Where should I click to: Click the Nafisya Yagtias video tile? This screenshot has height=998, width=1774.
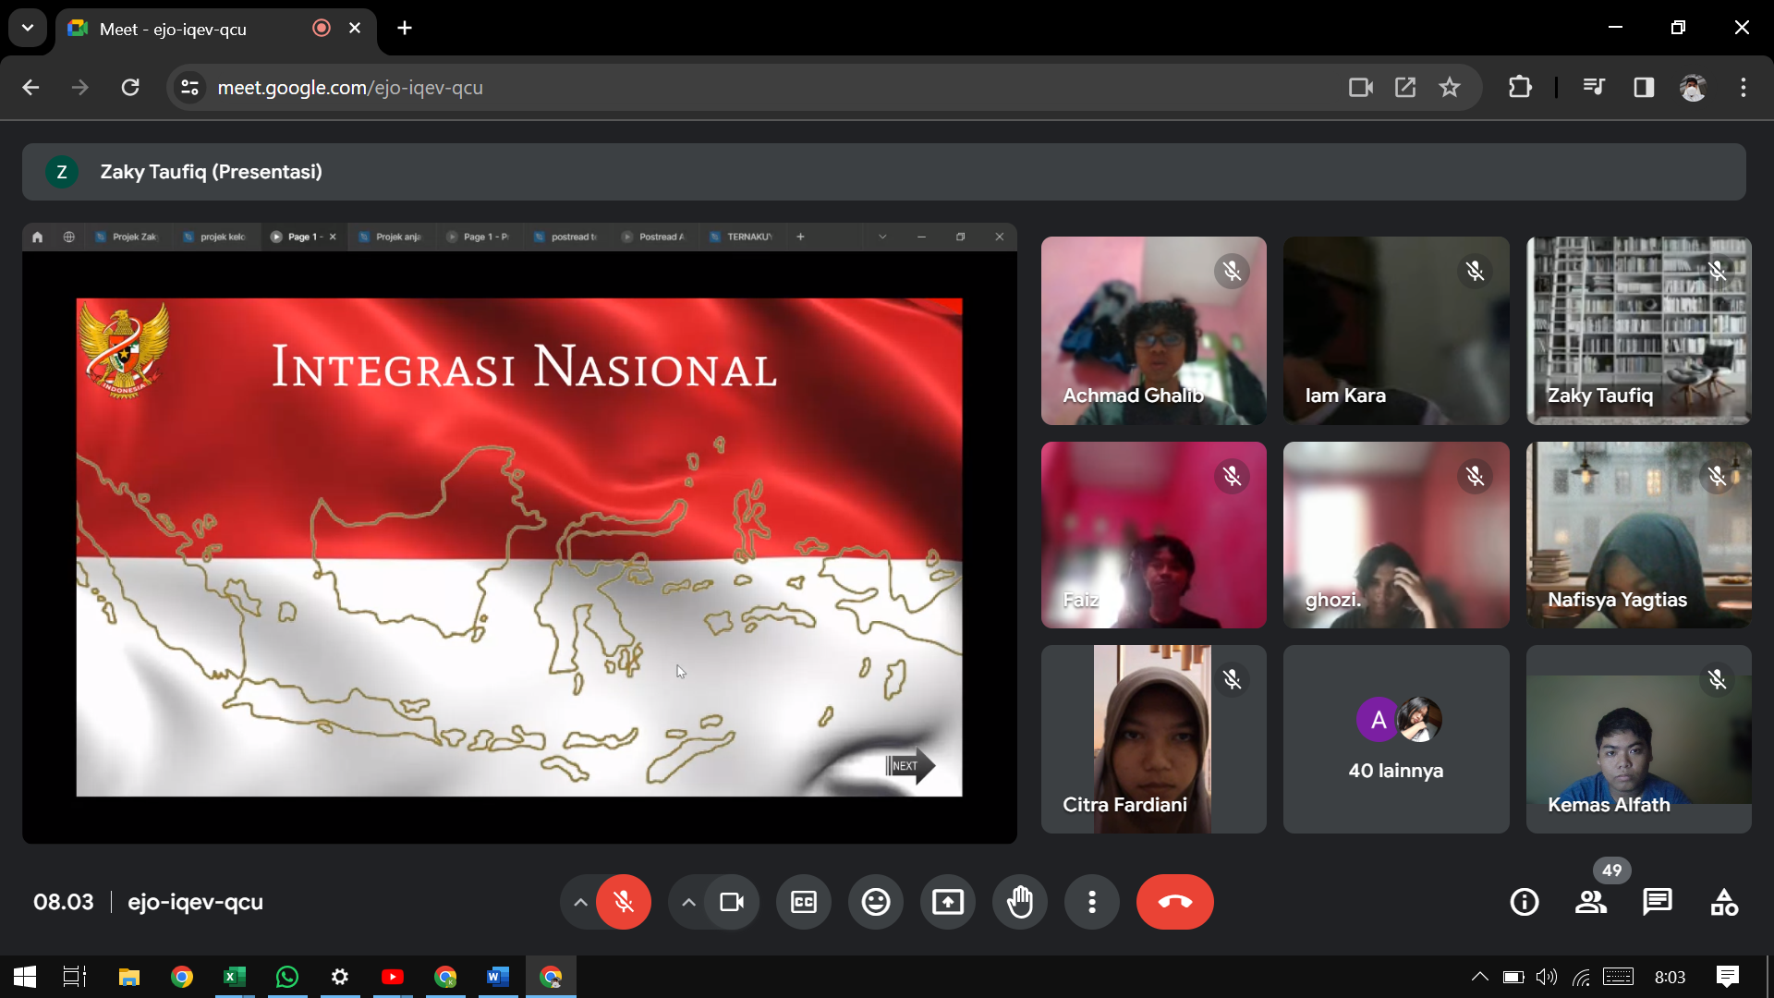click(1638, 535)
